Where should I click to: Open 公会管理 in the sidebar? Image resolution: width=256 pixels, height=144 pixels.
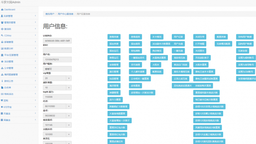(19, 68)
